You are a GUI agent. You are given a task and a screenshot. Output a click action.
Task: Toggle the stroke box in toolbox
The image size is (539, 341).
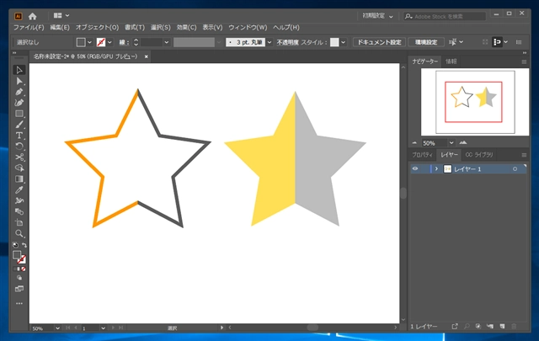[x=22, y=259]
